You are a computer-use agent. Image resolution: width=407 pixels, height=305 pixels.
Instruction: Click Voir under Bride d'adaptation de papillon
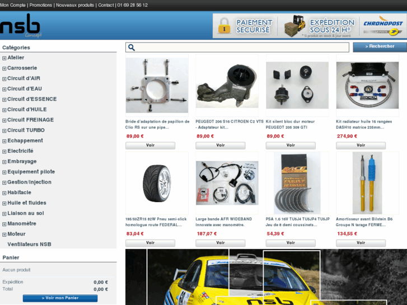(150, 146)
